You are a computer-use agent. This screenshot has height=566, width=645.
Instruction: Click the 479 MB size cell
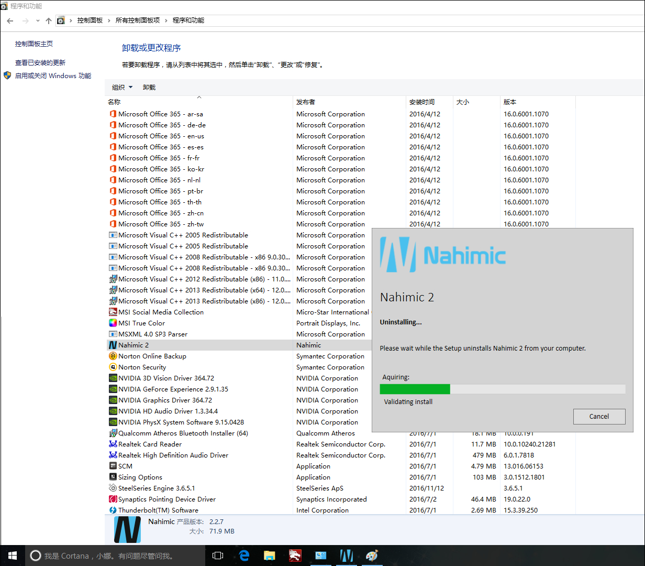(484, 455)
